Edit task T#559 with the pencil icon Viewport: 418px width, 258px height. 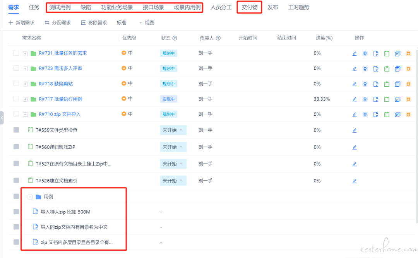click(354, 130)
